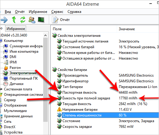The image size is (159, 135).
Task: Click the green Up arrow toolbar icon
Action: point(14,20)
